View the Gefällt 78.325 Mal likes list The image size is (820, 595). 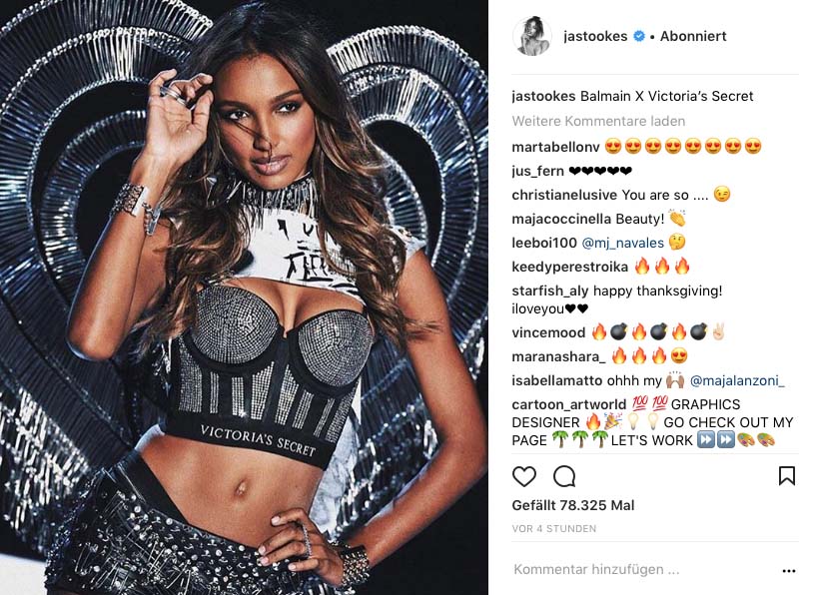(572, 505)
